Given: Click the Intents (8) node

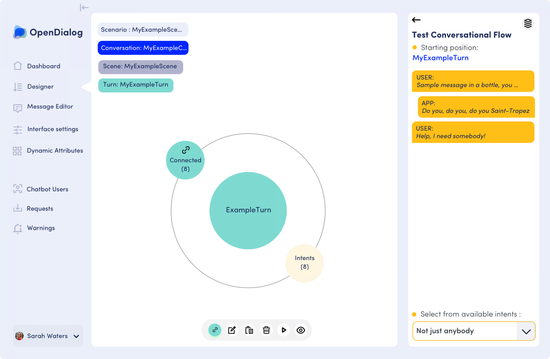Looking at the screenshot, I should pos(304,263).
